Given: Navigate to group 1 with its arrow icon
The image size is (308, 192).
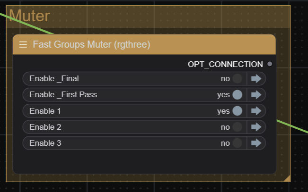Looking at the screenshot, I should tap(256, 111).
